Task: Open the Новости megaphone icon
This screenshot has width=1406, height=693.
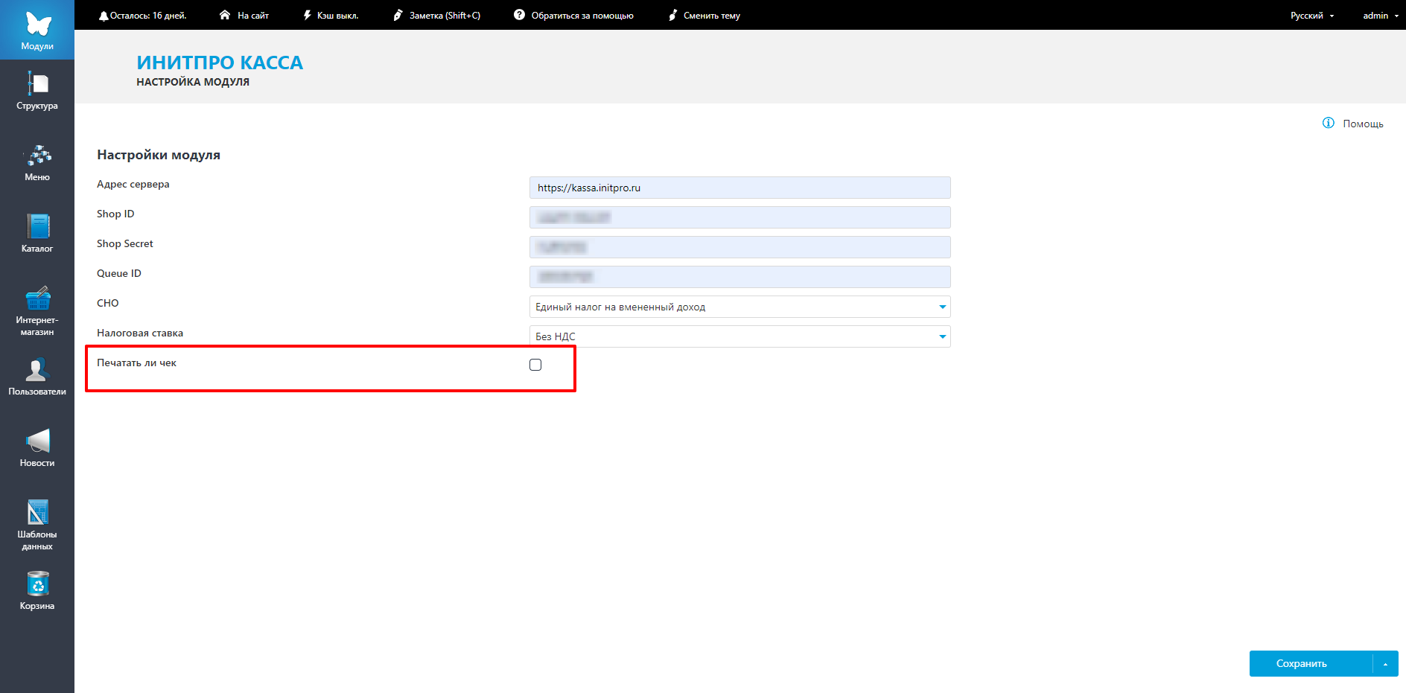Action: coord(37,441)
